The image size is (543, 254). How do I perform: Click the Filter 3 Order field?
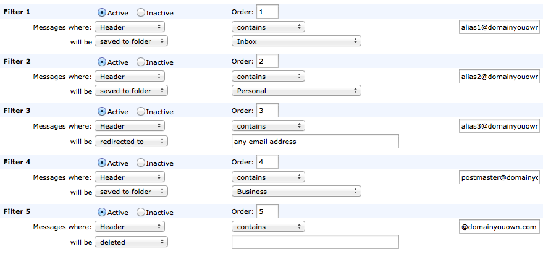coord(267,111)
